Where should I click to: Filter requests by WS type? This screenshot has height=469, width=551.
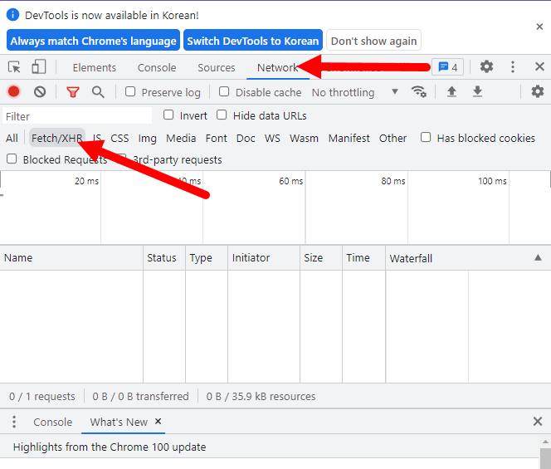pyautogui.click(x=272, y=138)
